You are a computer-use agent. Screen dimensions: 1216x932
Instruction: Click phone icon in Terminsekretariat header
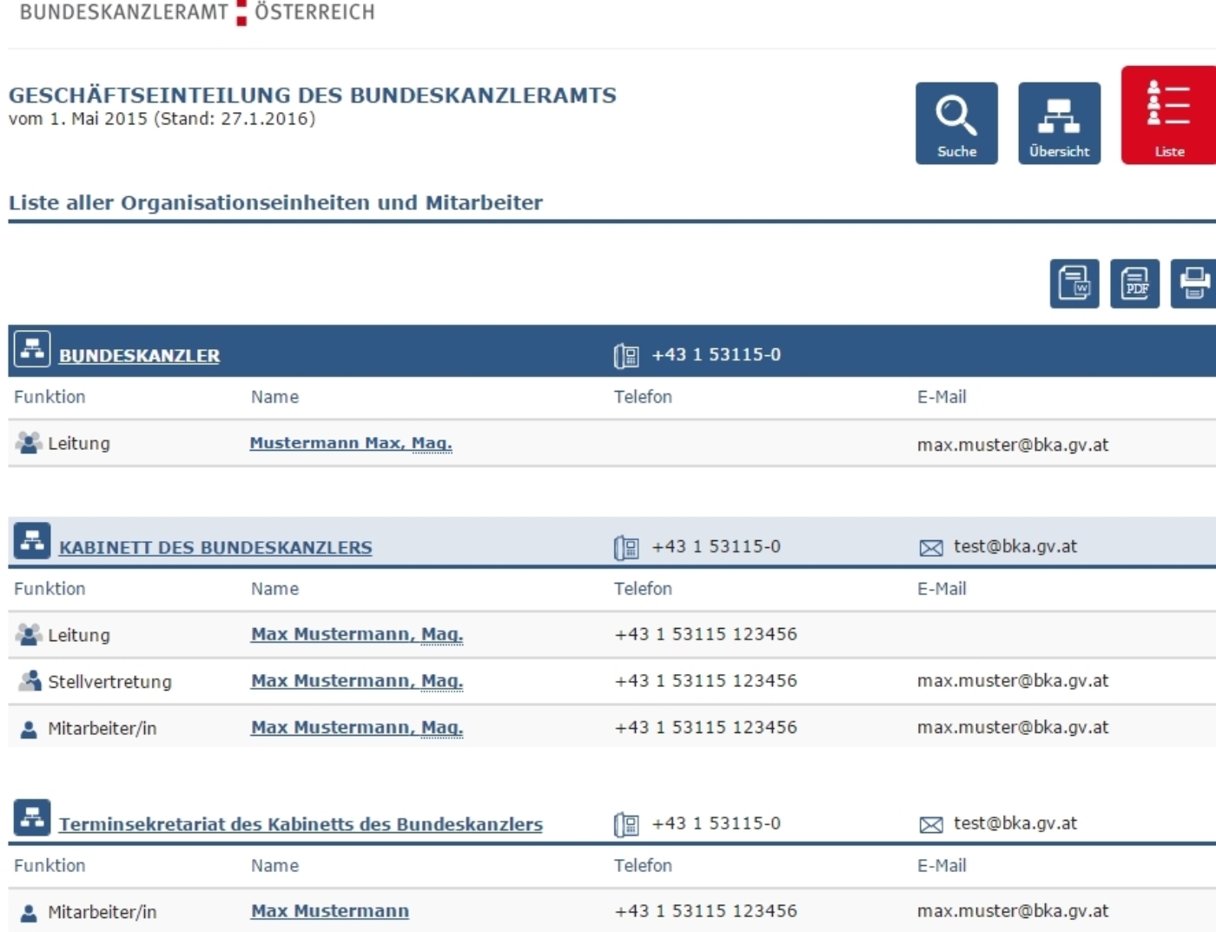pyautogui.click(x=626, y=824)
